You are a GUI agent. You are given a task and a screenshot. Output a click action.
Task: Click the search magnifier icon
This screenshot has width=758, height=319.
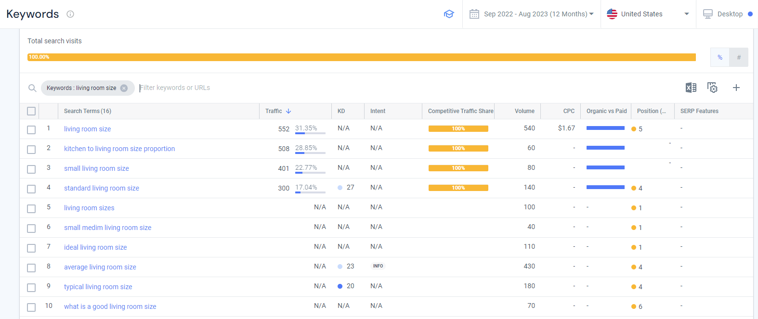pyautogui.click(x=32, y=88)
